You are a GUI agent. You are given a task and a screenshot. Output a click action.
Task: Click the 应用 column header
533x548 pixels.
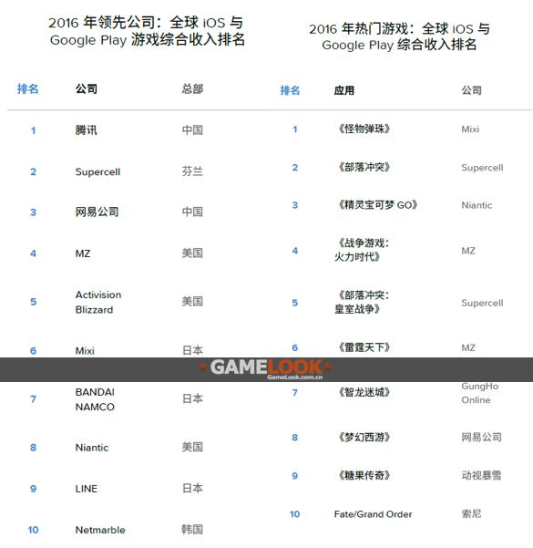coord(344,90)
